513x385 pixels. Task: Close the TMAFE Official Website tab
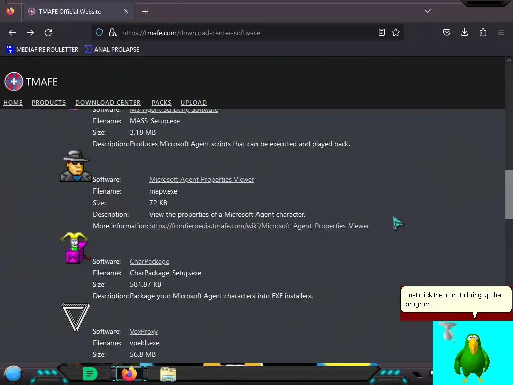(126, 11)
